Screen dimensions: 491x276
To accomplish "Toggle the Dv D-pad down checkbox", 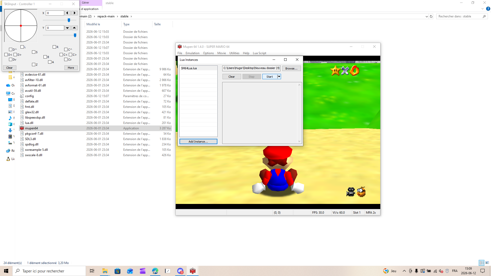I will [x=11, y=60].
